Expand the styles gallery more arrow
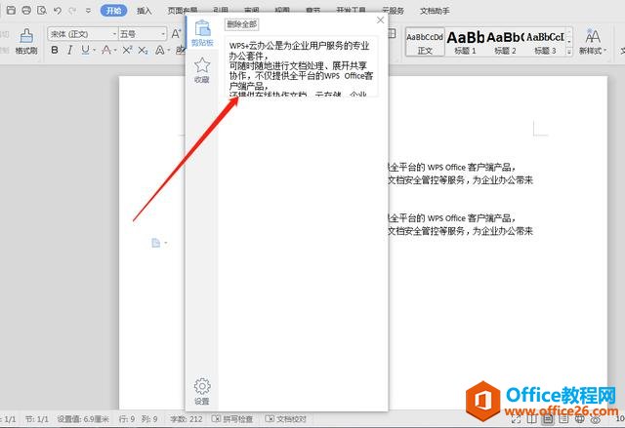 pyautogui.click(x=569, y=52)
